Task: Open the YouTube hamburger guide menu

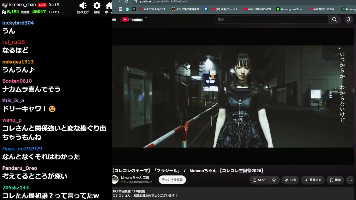Action: pyautogui.click(x=114, y=19)
